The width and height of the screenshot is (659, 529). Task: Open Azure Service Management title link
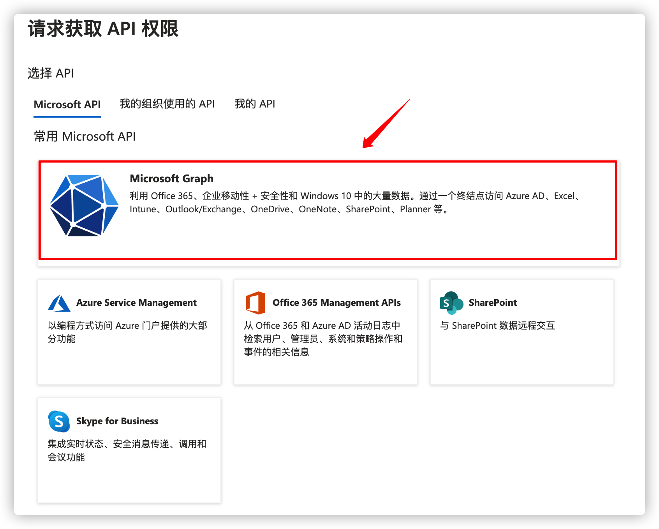click(136, 303)
